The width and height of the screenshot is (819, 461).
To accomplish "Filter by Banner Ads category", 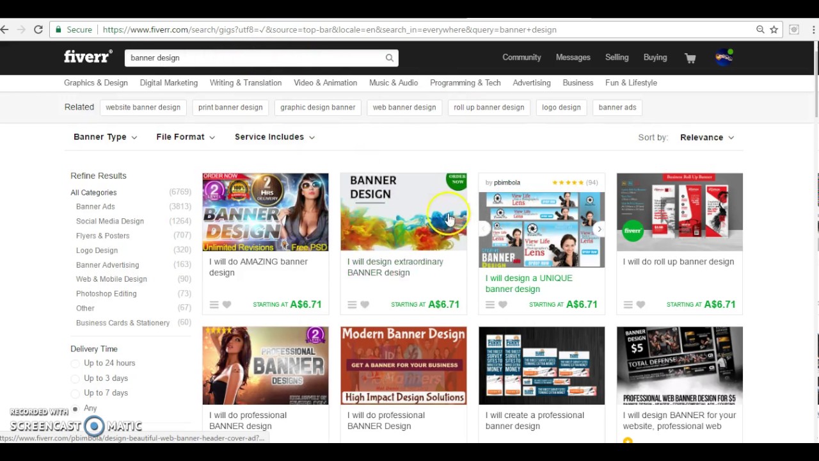I will pyautogui.click(x=95, y=207).
